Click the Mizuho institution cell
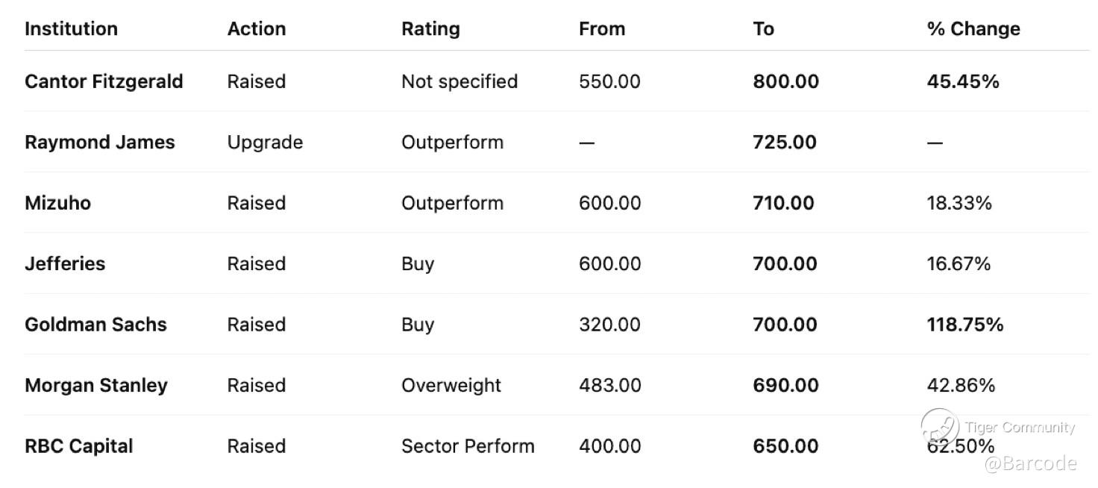 (x=57, y=203)
